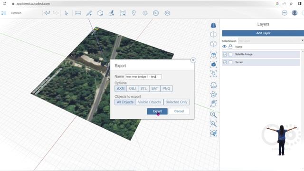Select All Objects to export
Image resolution: width=304 pixels, height=171 pixels.
click(x=125, y=102)
